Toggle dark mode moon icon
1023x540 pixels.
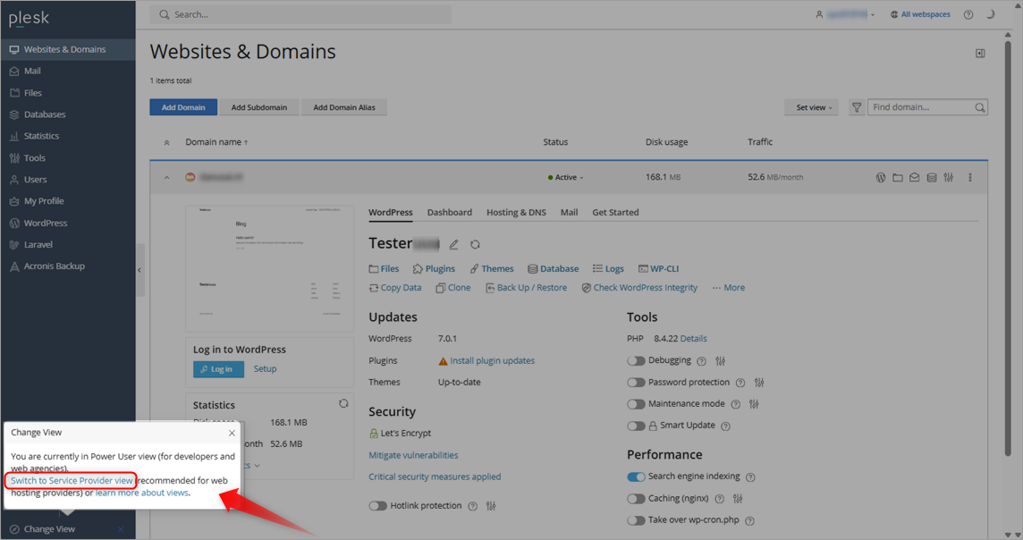pos(991,14)
